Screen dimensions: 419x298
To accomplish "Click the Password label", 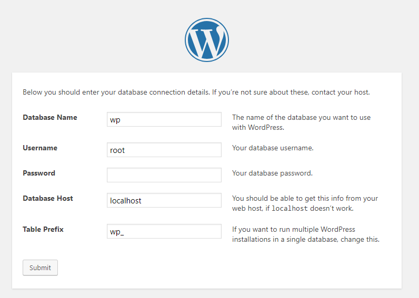I will tap(39, 173).
